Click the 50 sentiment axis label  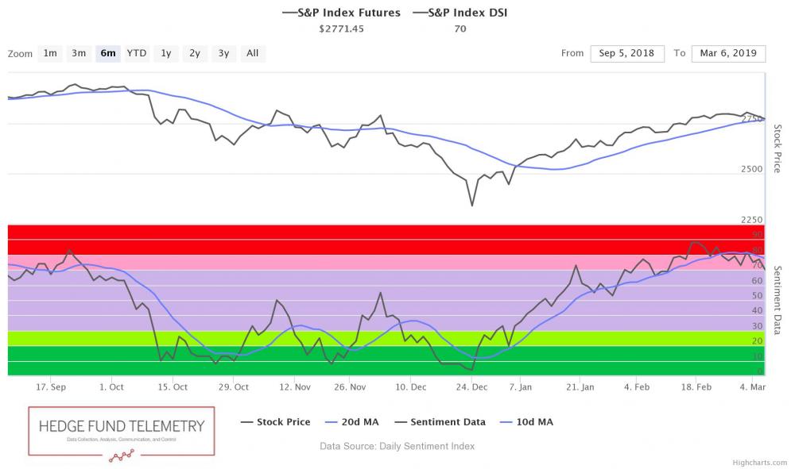point(757,295)
